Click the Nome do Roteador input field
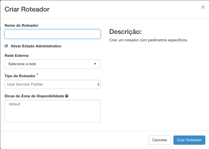The image size is (209, 149). click(52, 34)
